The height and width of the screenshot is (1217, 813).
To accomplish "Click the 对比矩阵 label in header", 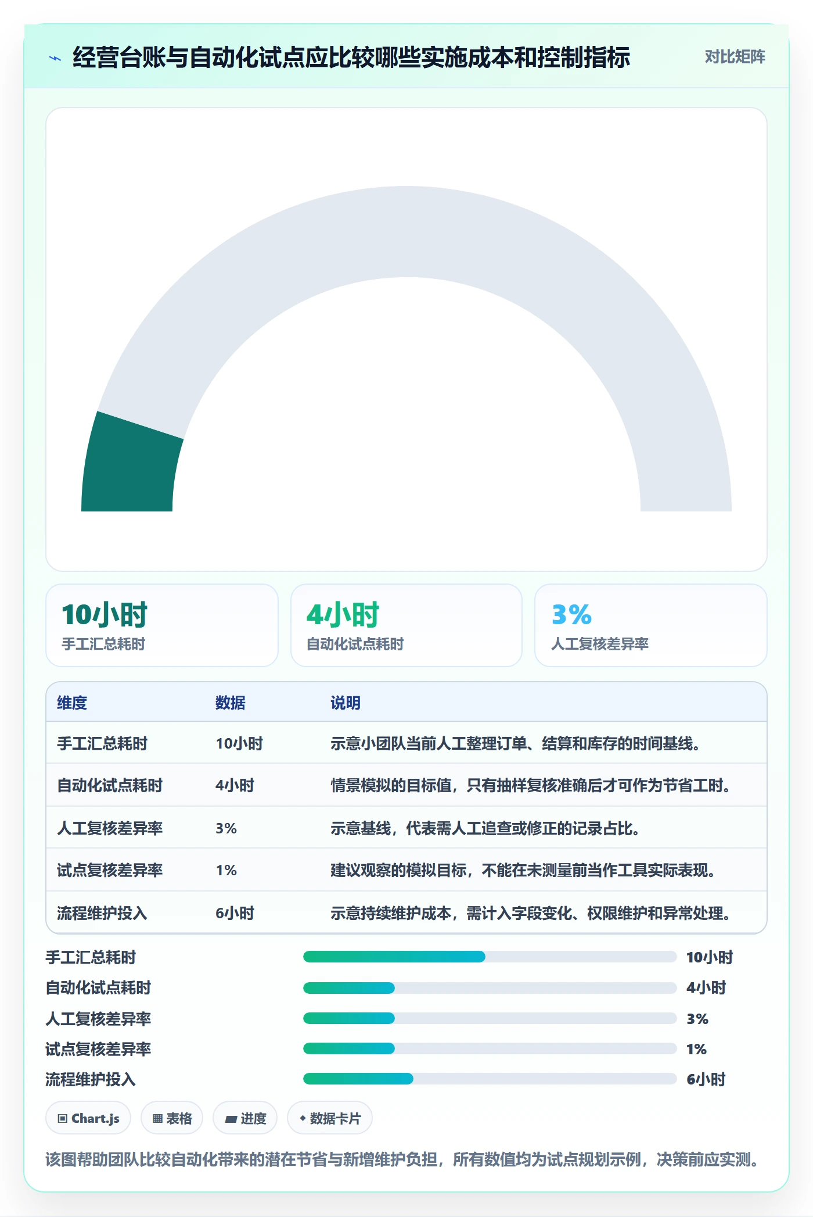I will pos(735,57).
